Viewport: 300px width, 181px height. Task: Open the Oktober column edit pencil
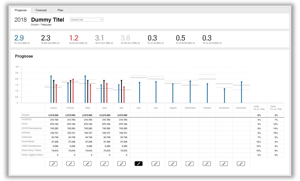[x=207, y=164]
